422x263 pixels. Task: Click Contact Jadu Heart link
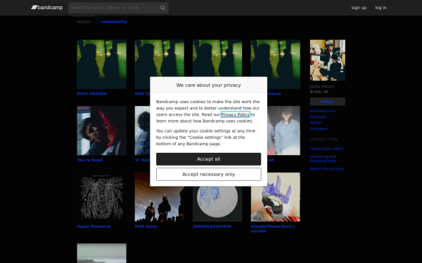click(x=326, y=149)
